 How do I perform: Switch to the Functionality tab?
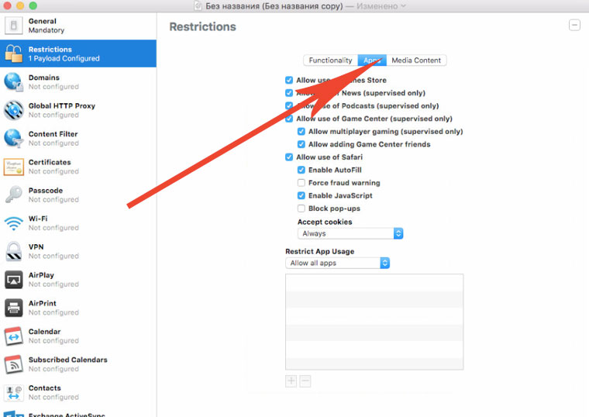point(330,60)
